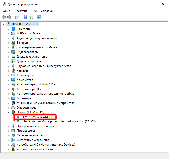Viewport: 169px width, 159px height.
Task: Select Программные устройства row
Action: 35,126
